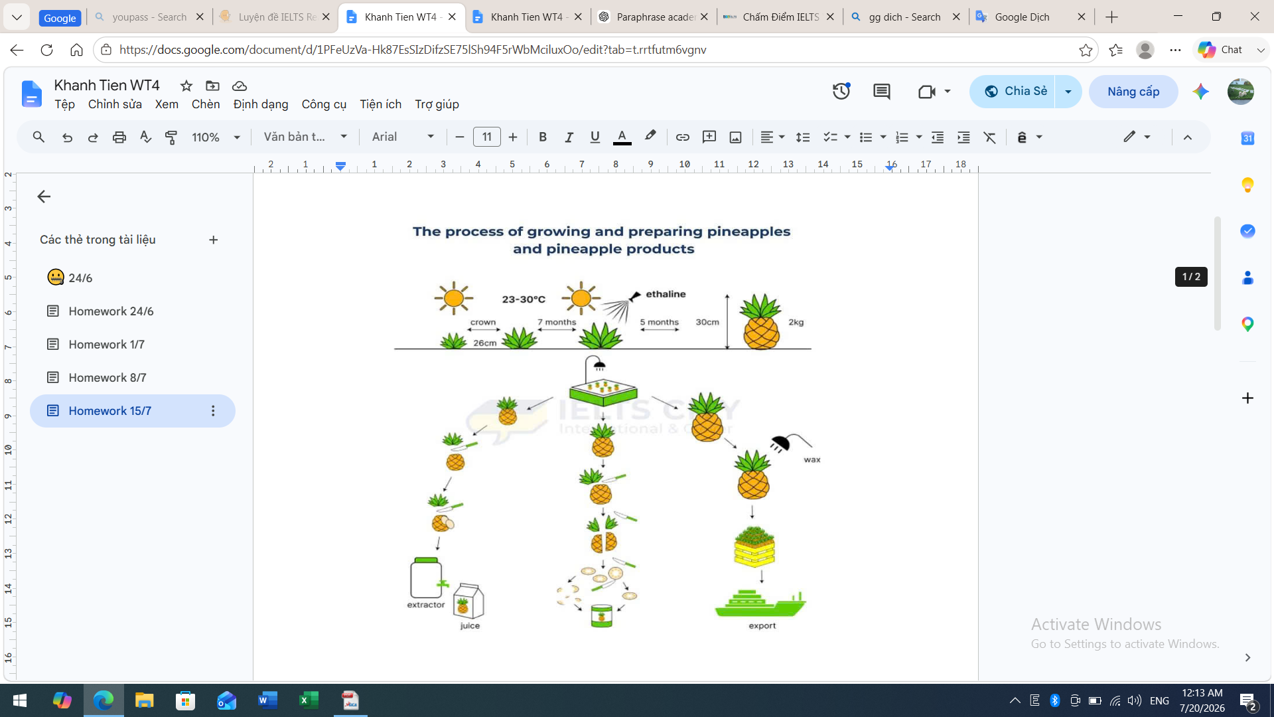Screen dimensions: 1274x717
Task: Open Excel from the taskbar
Action: click(309, 700)
